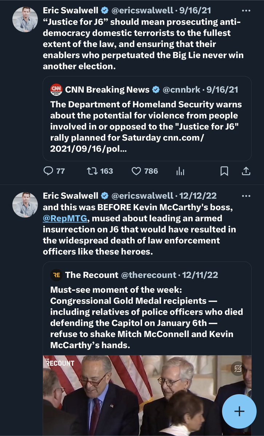Image resolution: width=264 pixels, height=436 pixels.
Task: Tap the CNN Breaking News profile logo
Action: point(56,89)
